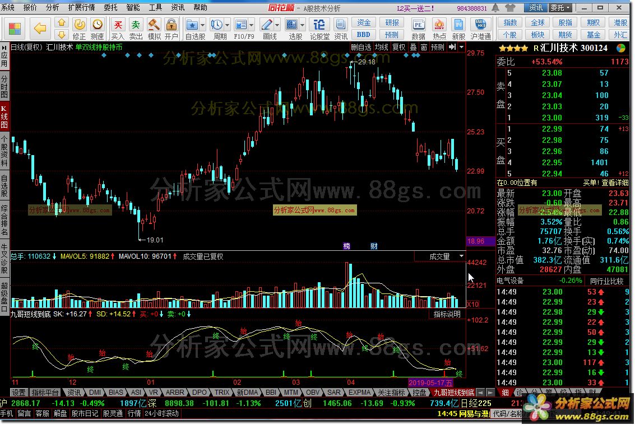Open the 扩展行情 menu
Screen dimensions: 635x425
[81, 8]
